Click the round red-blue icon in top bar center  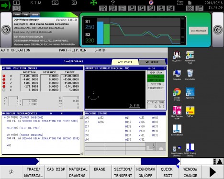click(151, 2)
